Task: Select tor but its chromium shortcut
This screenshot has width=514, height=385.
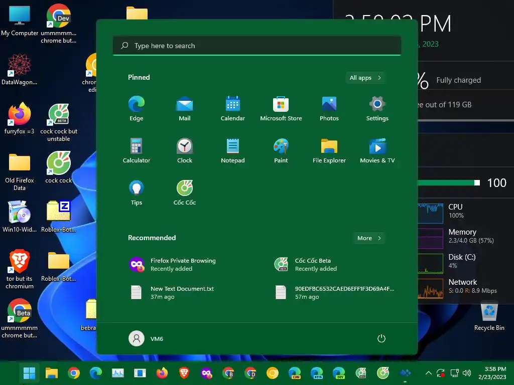Action: point(20,270)
